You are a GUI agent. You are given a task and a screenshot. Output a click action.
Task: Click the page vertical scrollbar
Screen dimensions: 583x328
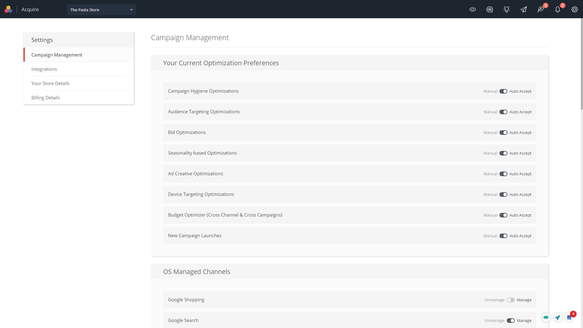(581, 64)
